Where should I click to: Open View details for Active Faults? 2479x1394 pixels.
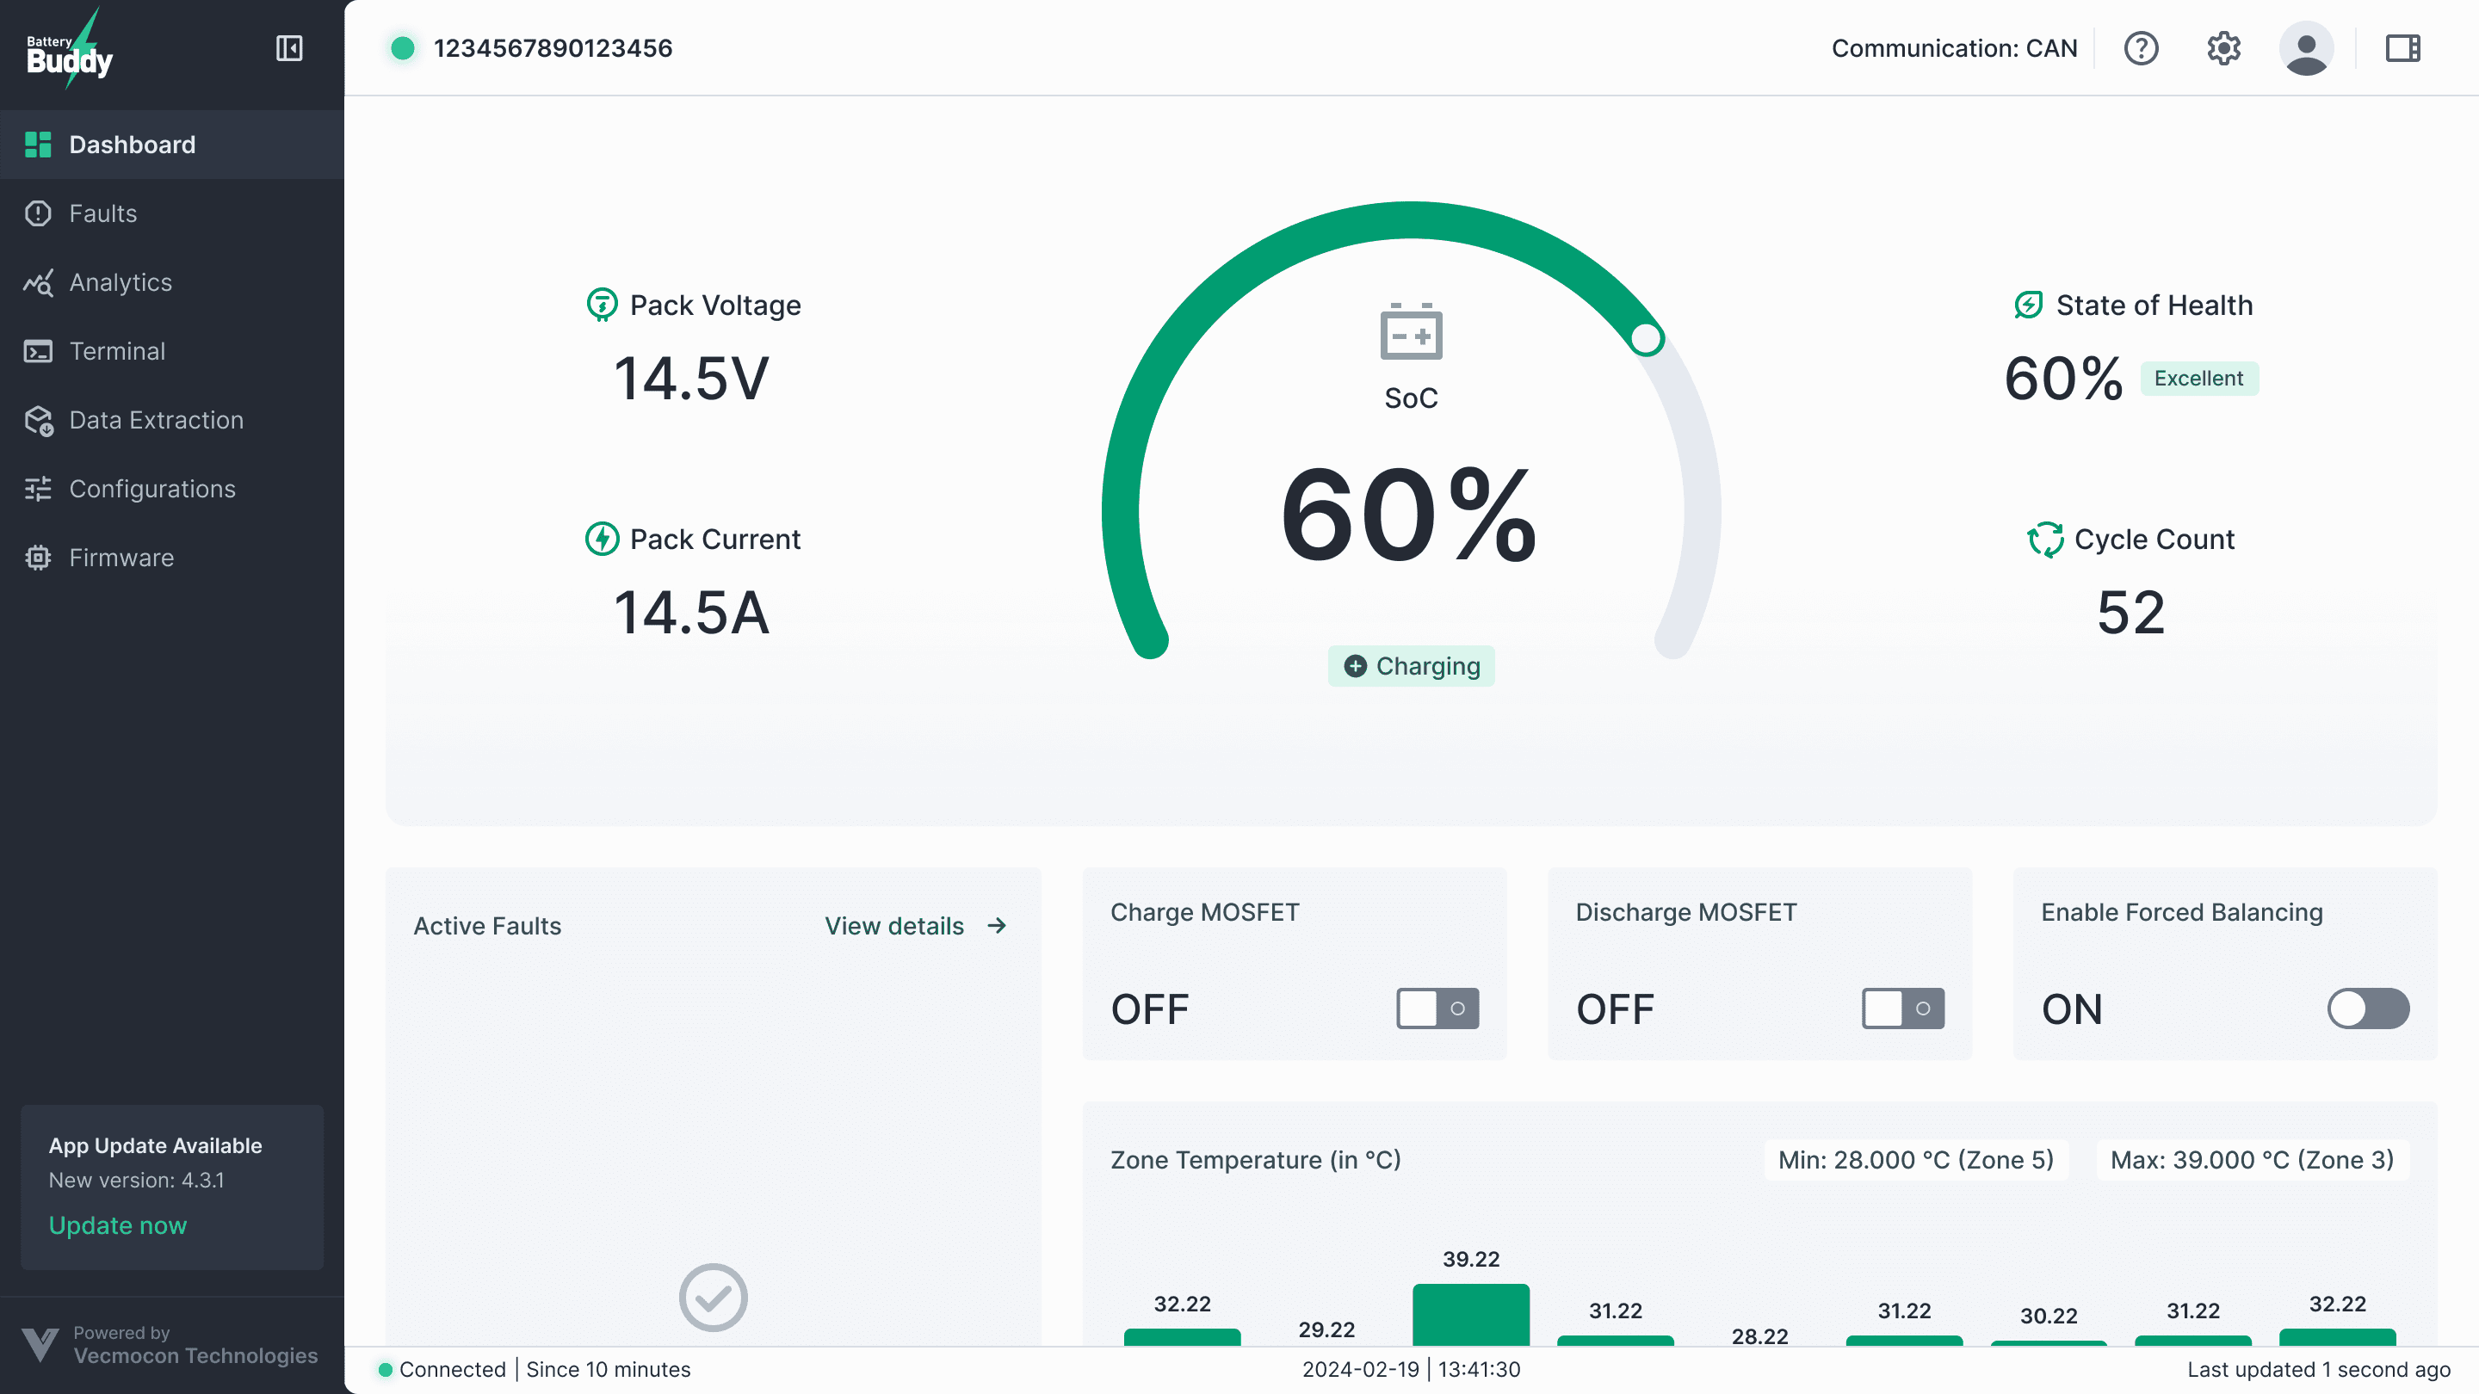(894, 926)
